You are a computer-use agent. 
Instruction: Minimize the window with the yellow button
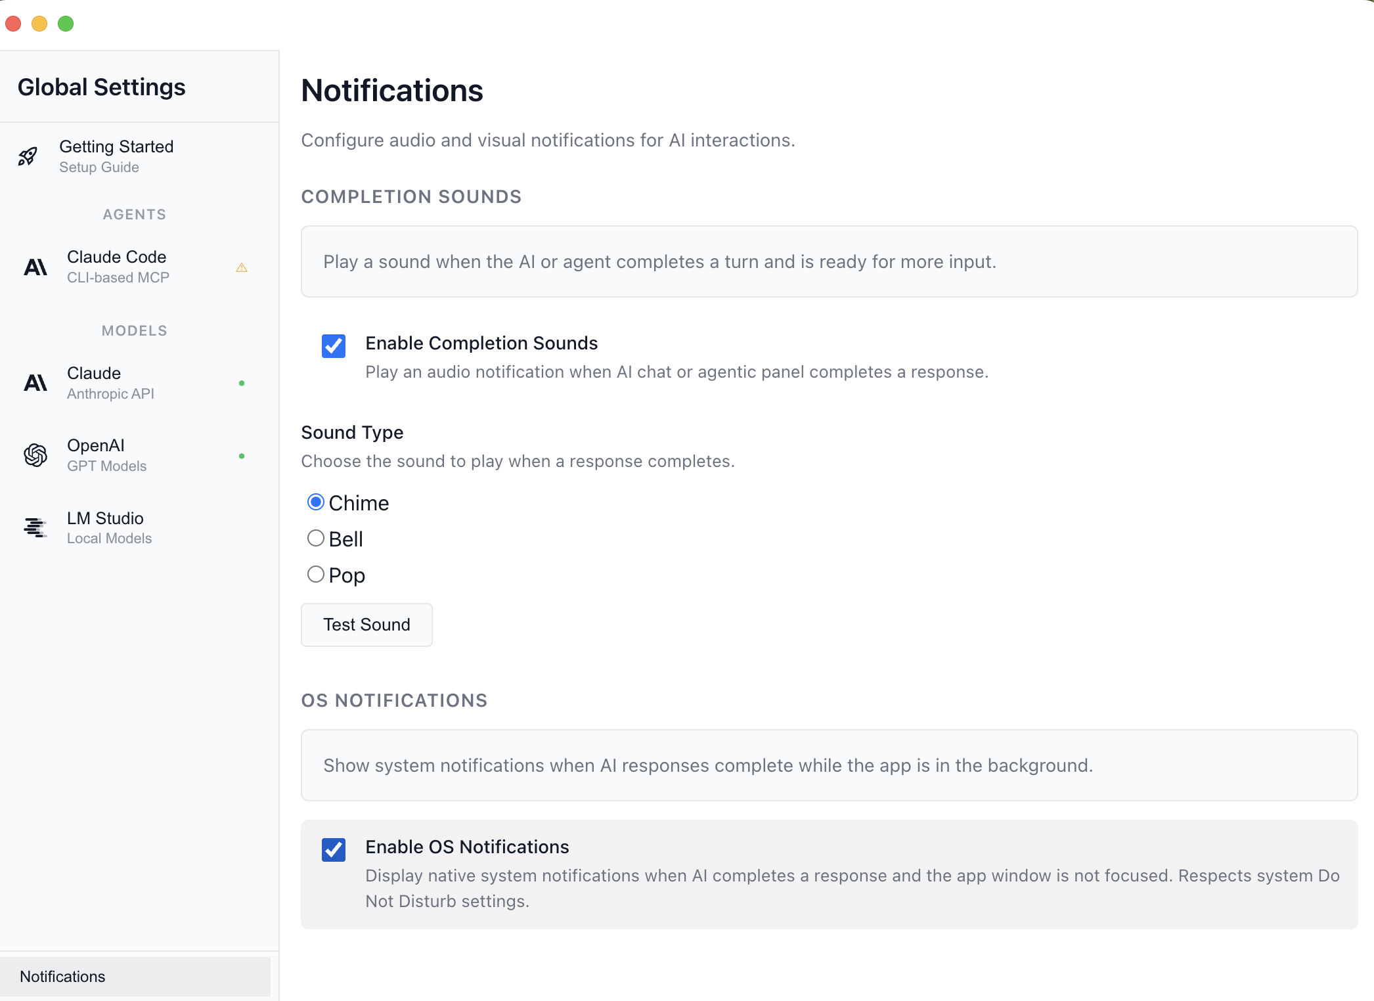click(39, 24)
